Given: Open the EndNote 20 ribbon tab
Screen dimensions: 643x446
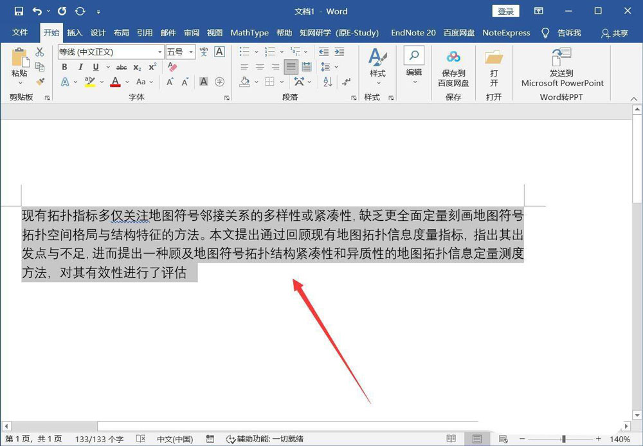Looking at the screenshot, I should (413, 33).
